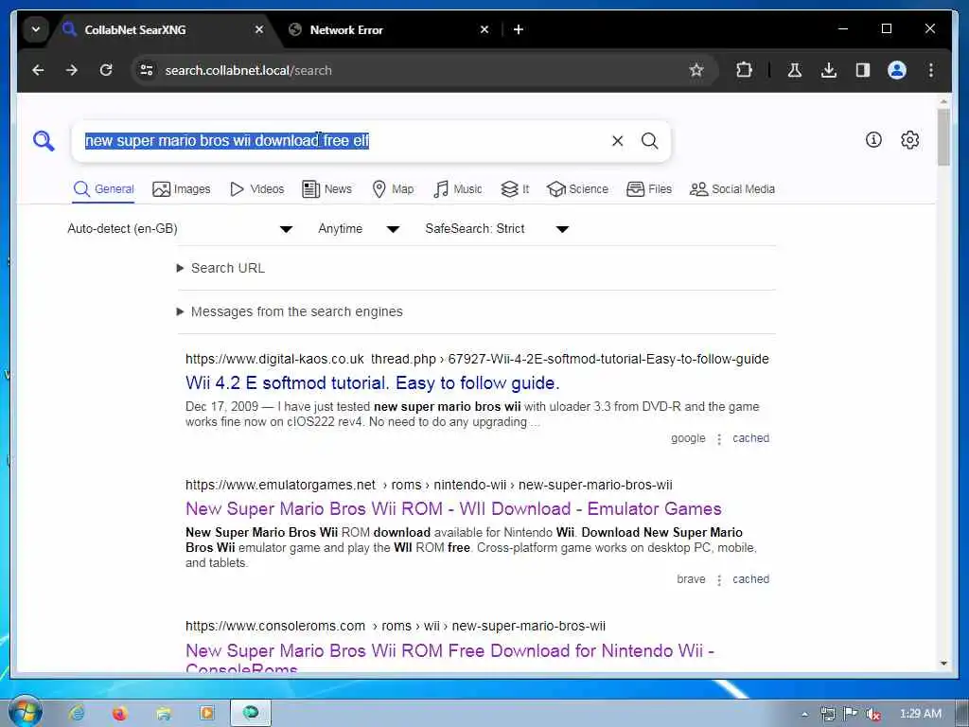Switch to Files category

click(x=649, y=189)
